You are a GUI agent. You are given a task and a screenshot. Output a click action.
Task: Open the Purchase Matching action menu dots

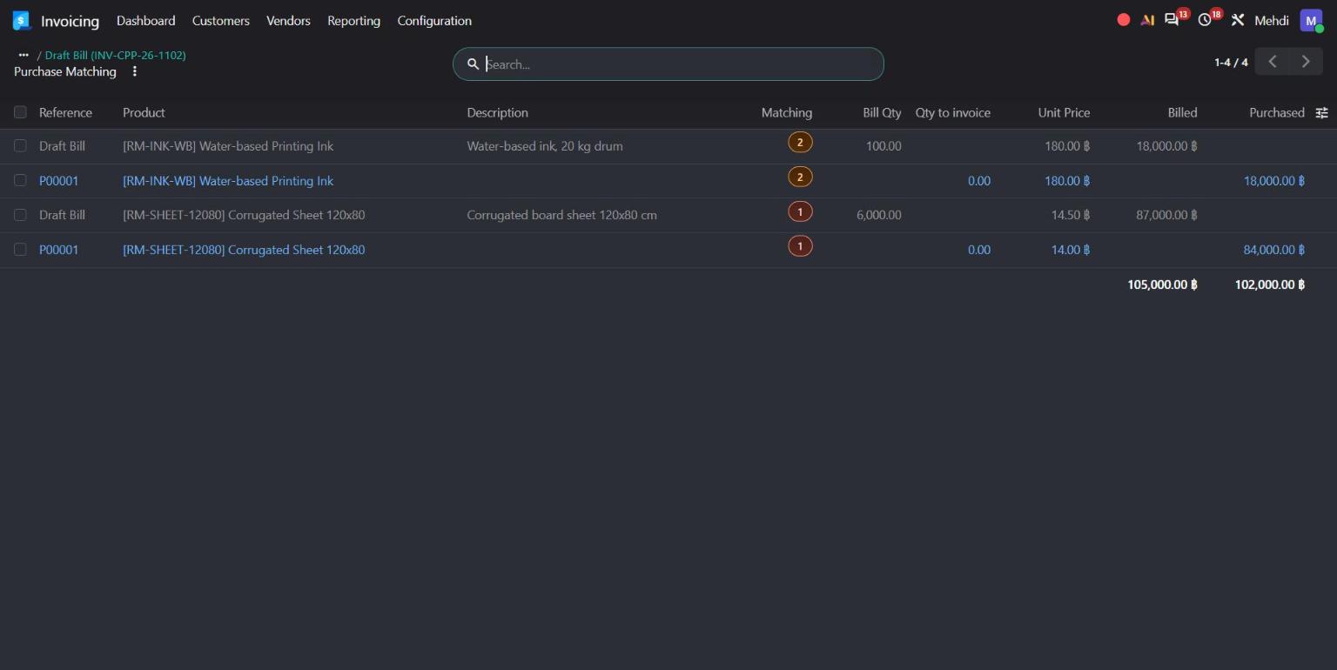tap(135, 71)
